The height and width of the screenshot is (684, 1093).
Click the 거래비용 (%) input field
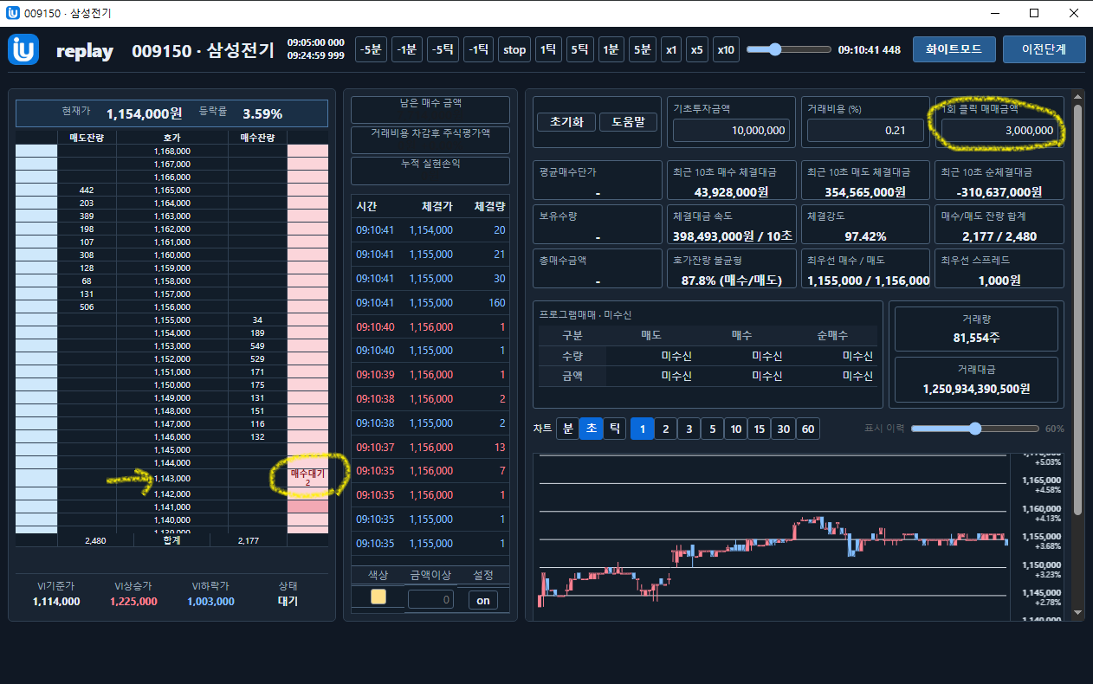[866, 131]
